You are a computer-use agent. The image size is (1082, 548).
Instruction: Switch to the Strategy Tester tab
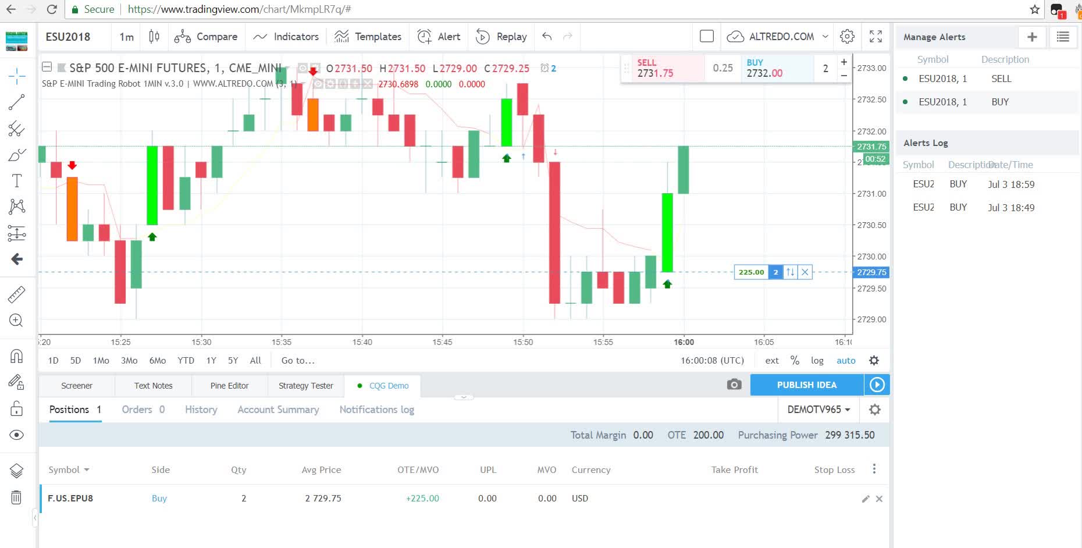pos(305,385)
